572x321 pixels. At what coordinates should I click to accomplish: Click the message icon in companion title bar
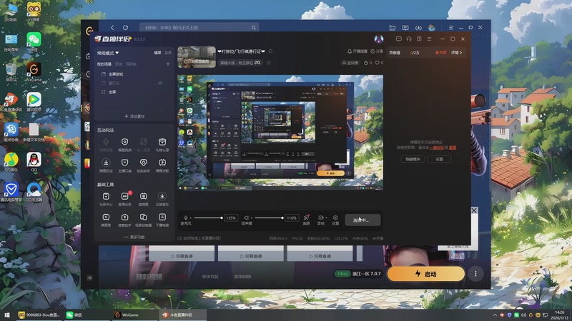(x=399, y=39)
